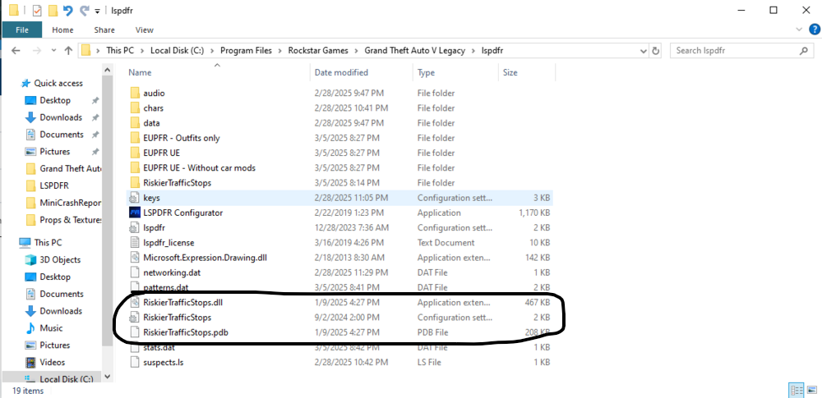Select Local Disk (C:) in sidebar
Viewport: 822px width, 398px height.
[x=67, y=379]
